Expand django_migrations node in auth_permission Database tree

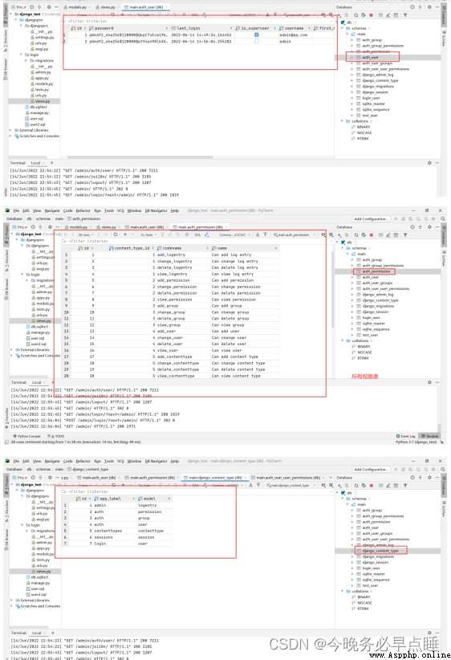[x=352, y=307]
